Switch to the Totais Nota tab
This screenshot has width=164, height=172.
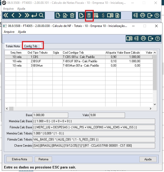click(x=13, y=46)
